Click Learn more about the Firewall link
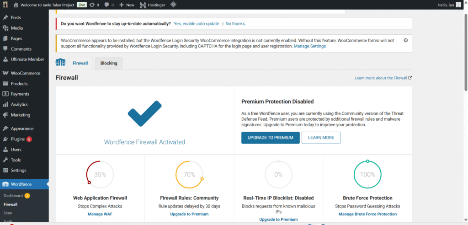Screen dimensions: 468x225 tap(383, 78)
